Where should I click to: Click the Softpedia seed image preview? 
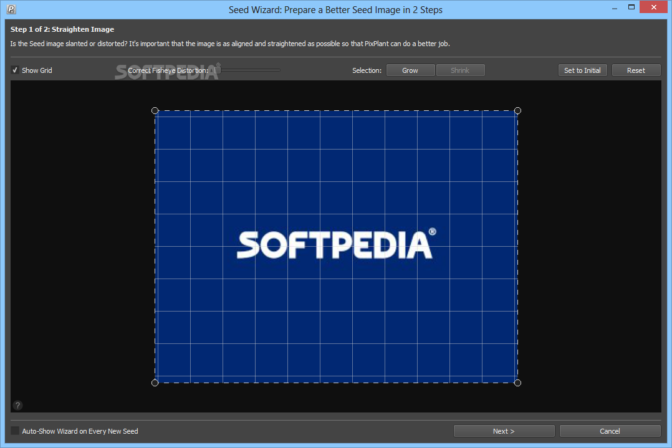tap(337, 247)
